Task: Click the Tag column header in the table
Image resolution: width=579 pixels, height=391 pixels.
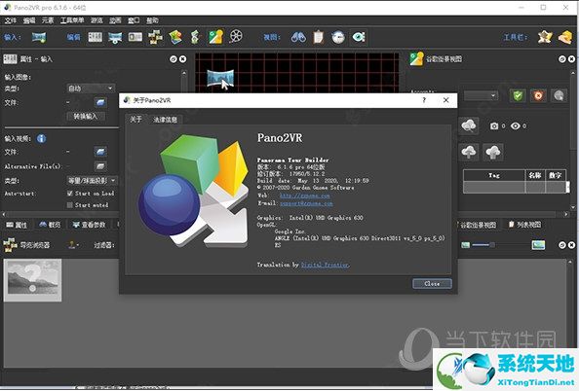Action: coord(494,175)
